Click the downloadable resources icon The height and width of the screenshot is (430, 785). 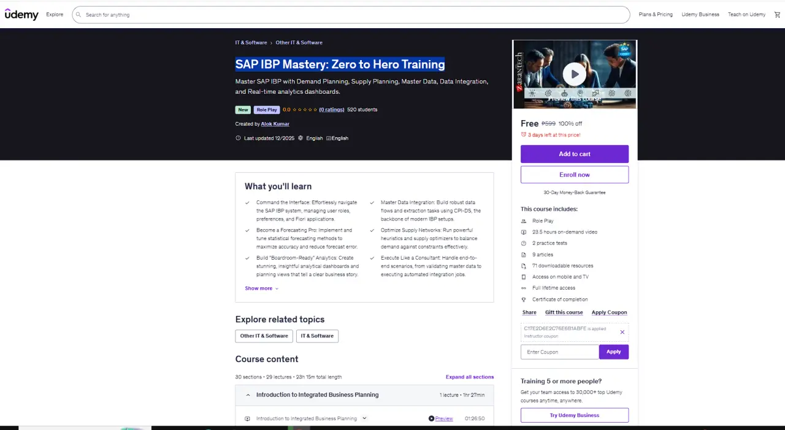pos(523,266)
